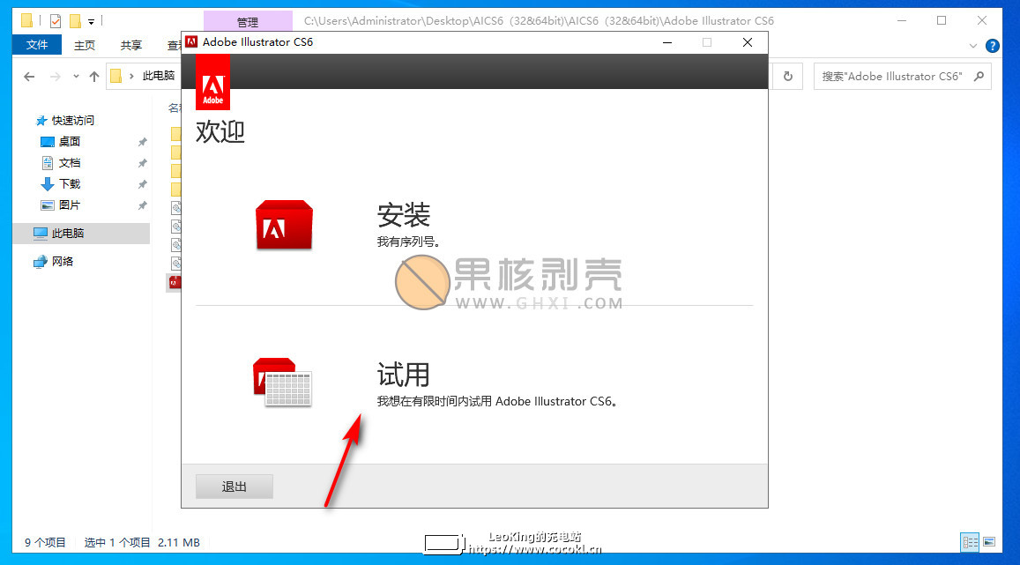Open the recent locations dropdown arrow
This screenshot has width=1020, height=565.
coord(76,77)
